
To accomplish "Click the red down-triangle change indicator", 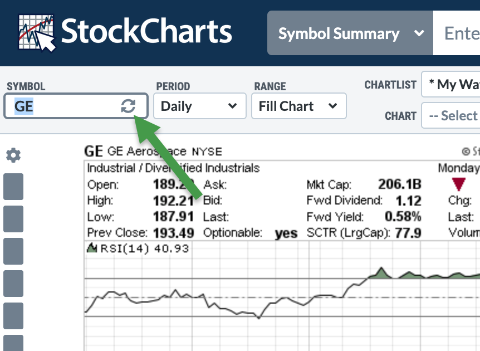I will pos(459,185).
